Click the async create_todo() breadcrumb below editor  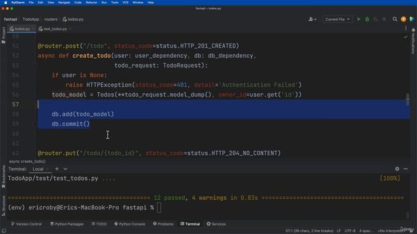point(27,161)
